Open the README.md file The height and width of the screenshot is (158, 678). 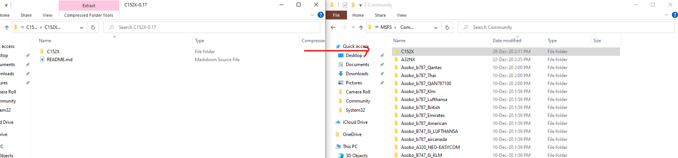[59, 60]
